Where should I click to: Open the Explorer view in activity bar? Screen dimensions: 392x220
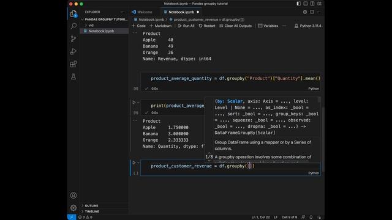pos(73,13)
